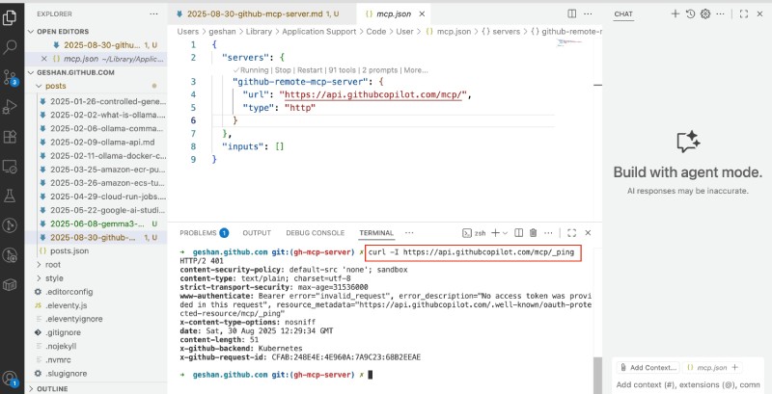Click 2 prompts code lens link

coord(380,70)
